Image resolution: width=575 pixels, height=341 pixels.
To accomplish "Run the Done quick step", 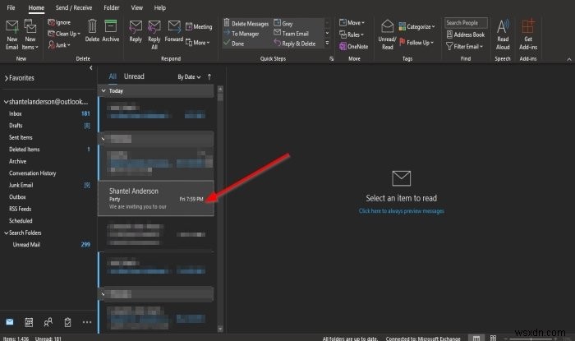I will [233, 44].
